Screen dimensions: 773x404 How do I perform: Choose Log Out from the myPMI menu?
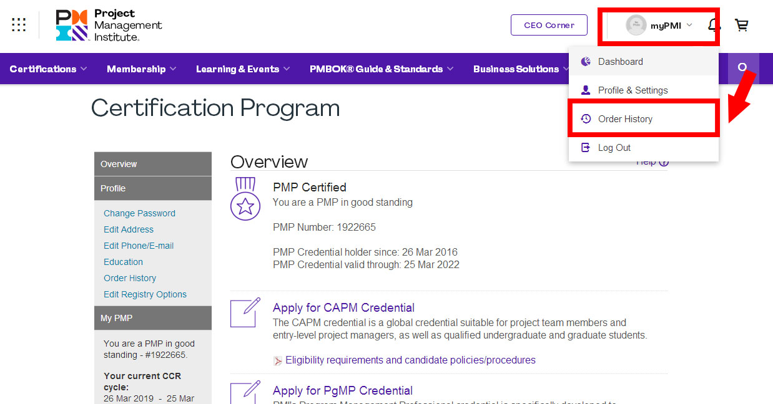click(x=644, y=148)
